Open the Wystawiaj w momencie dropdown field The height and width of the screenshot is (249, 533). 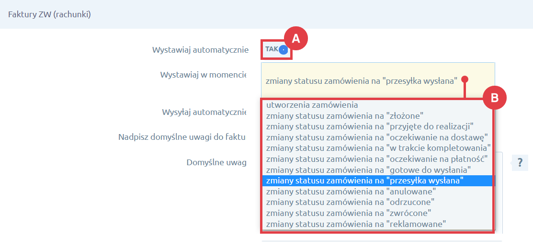coord(378,80)
